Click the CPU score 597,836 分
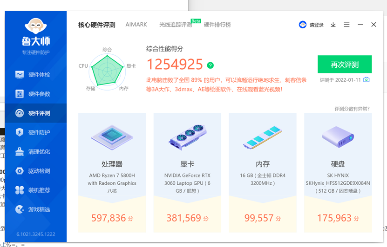 click(112, 218)
